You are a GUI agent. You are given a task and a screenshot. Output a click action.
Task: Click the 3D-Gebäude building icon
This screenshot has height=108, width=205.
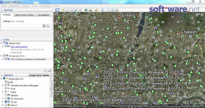click(9, 98)
